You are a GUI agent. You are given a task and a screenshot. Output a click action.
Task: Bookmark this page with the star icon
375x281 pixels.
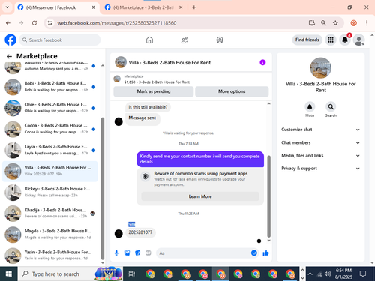point(335,23)
